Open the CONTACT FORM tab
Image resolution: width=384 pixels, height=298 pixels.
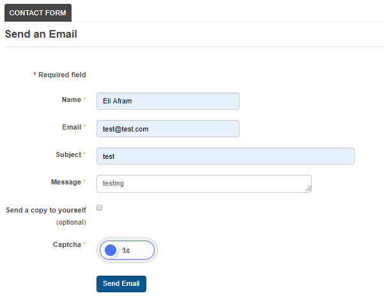tap(38, 13)
